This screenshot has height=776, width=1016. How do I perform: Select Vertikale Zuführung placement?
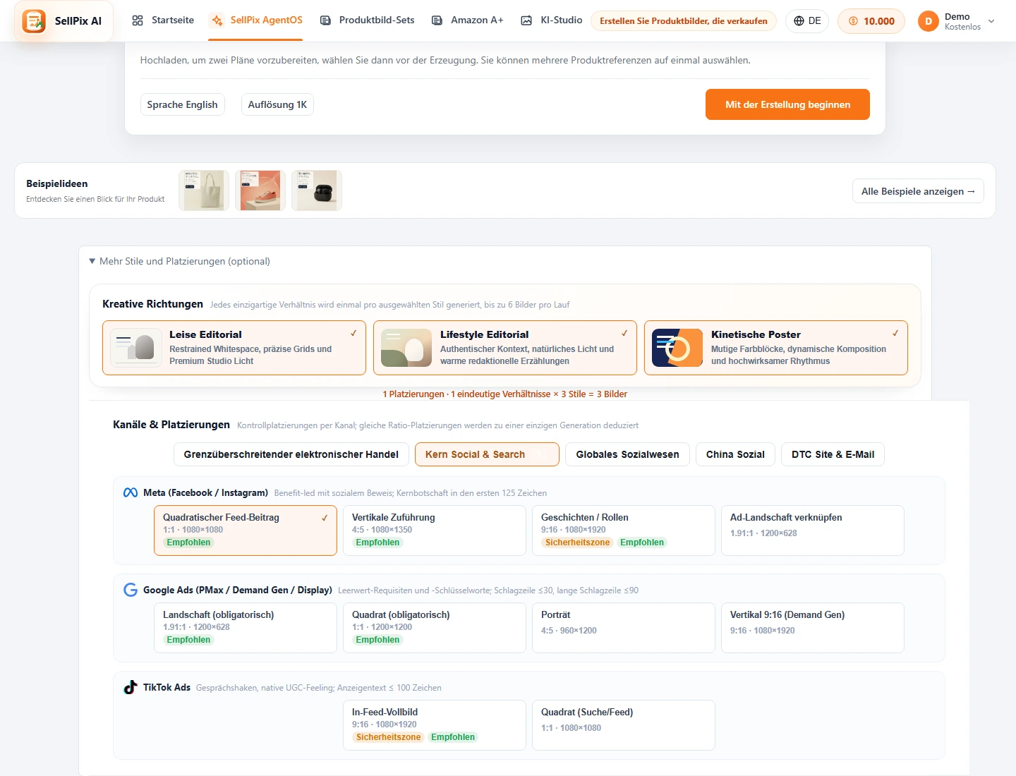click(x=435, y=531)
